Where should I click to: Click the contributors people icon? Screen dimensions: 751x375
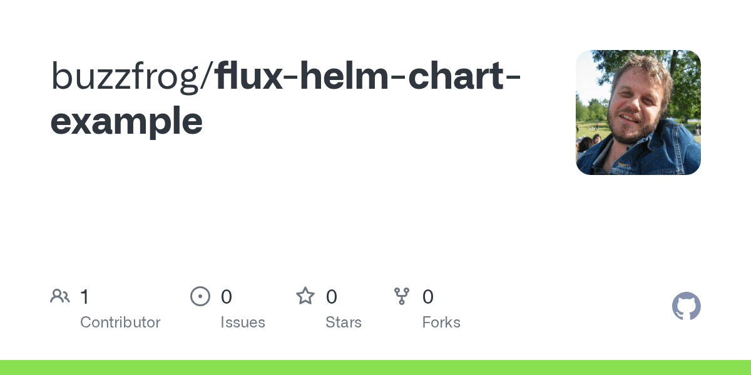coord(60,296)
